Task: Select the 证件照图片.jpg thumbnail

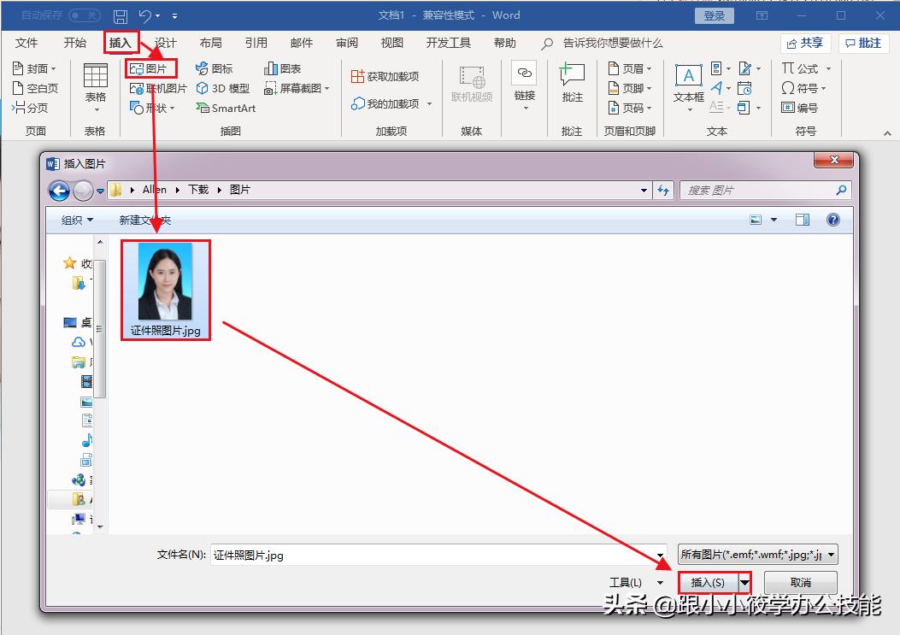Action: (x=165, y=282)
